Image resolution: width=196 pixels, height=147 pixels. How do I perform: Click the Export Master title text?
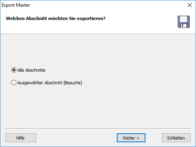(x=16, y=5)
